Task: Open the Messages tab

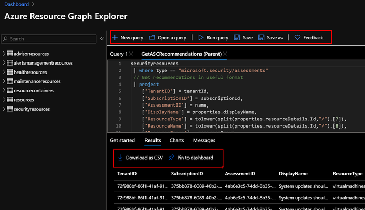Action: [204, 140]
